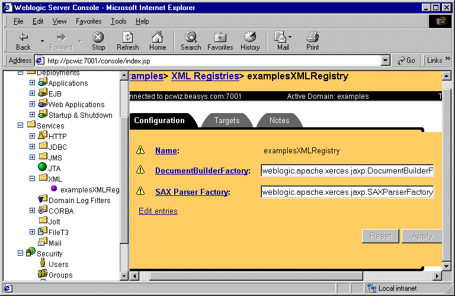Open the DocumentBuilderFactory help link

point(201,170)
